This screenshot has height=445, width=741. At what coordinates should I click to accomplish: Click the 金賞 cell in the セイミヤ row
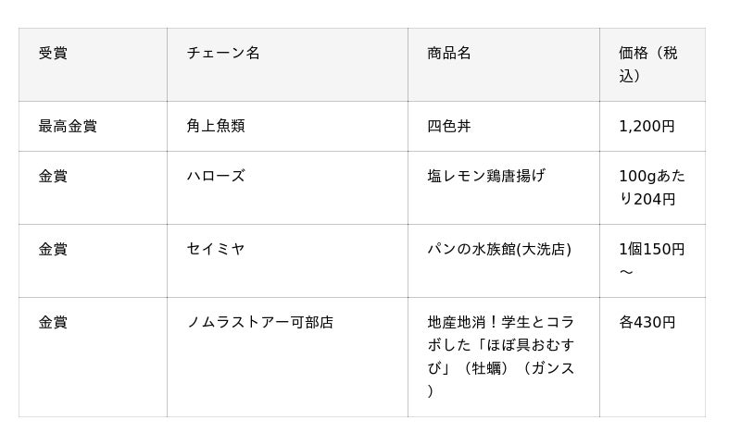53,249
